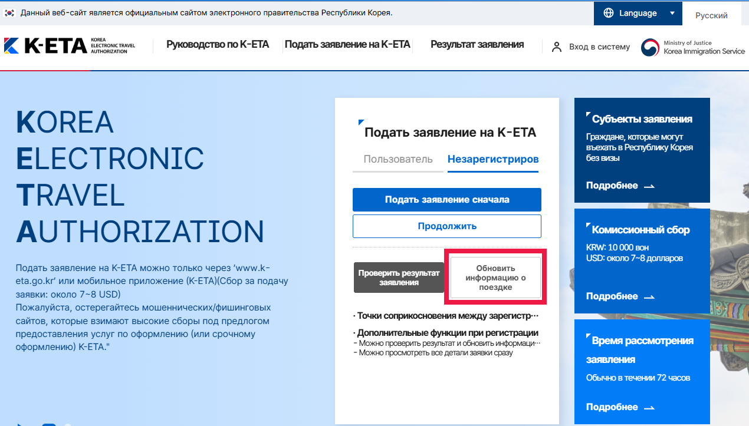Click the card heading Подать заявление на K-ETA
Viewport: 749px width, 426px height.
[x=450, y=133]
